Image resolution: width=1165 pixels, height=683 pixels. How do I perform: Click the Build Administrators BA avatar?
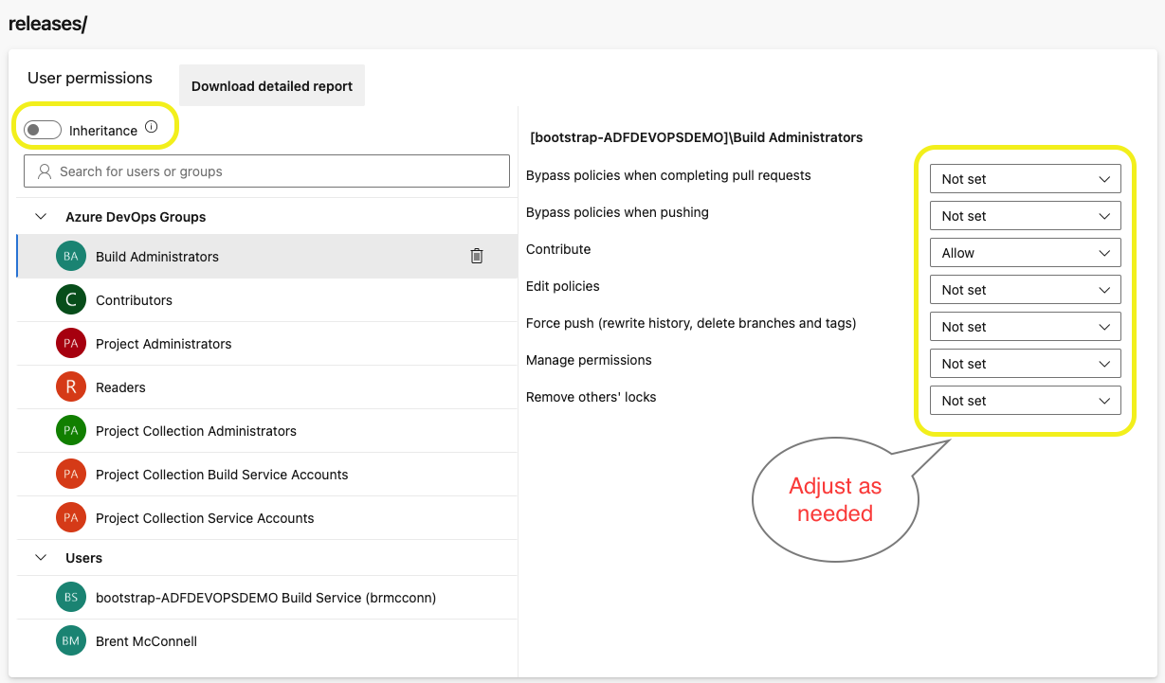coord(71,256)
